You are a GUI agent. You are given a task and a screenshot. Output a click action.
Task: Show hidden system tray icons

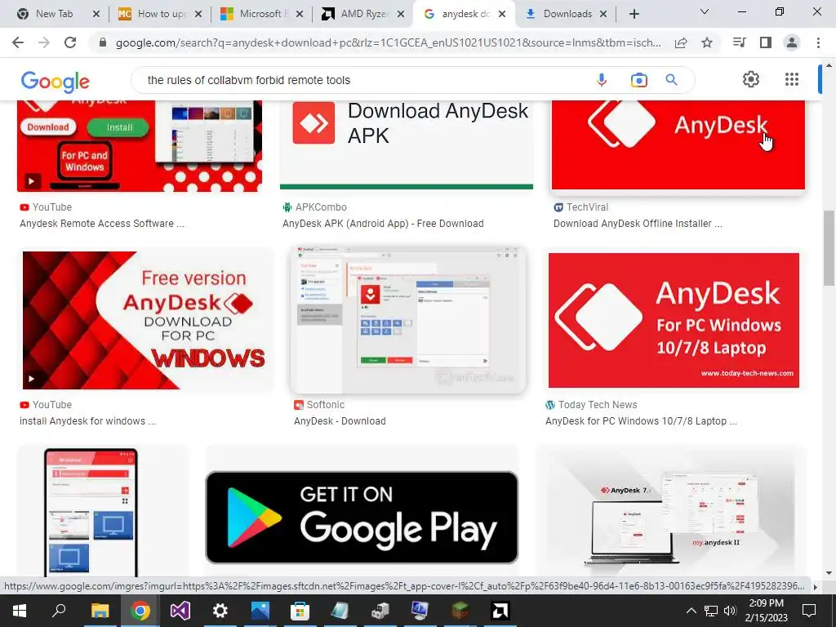(691, 611)
